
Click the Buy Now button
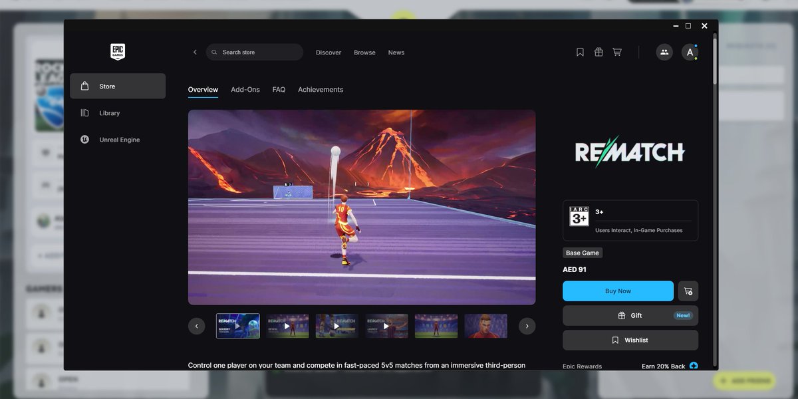(618, 291)
